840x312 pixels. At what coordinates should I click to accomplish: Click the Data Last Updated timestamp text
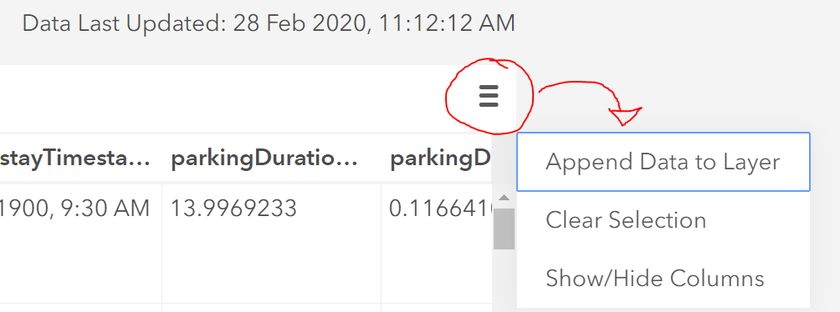[x=269, y=23]
